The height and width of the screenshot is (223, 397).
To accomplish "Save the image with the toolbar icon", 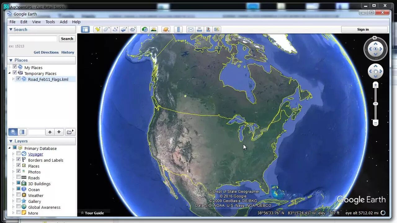I will click(208, 29).
